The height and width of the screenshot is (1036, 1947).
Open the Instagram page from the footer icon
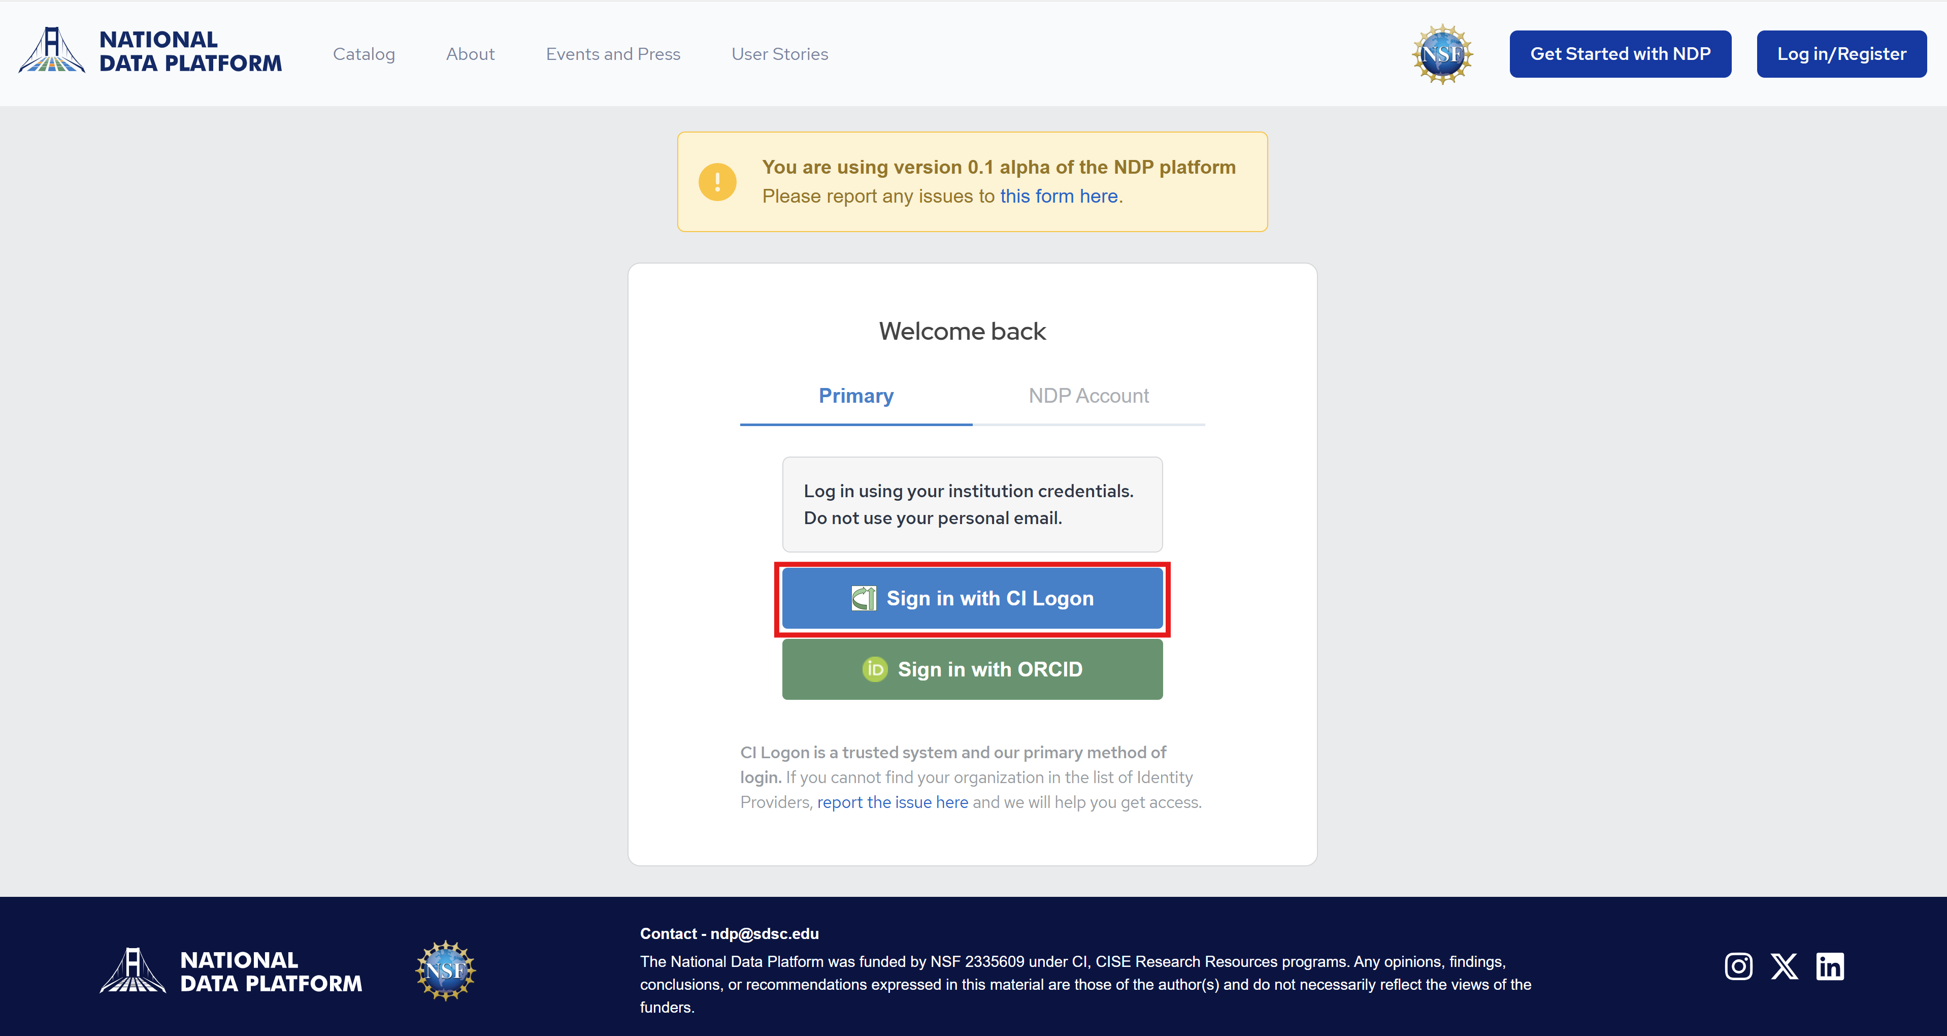(1738, 966)
